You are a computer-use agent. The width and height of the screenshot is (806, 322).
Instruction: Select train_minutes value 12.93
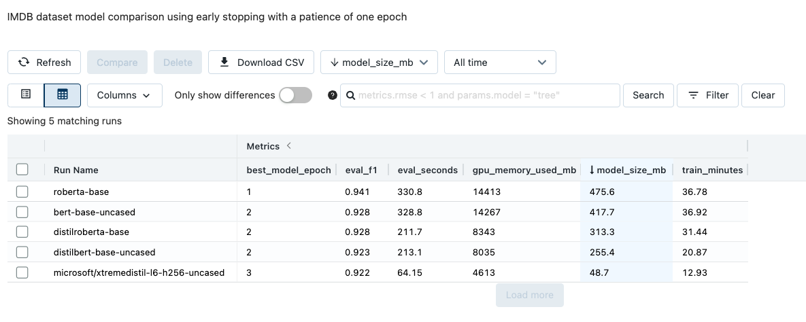coord(694,272)
